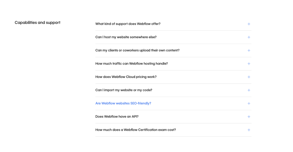This screenshot has height=152, width=293.
Task: Expand 'What kind of support does Webflow offer?'
Action: [128, 24]
